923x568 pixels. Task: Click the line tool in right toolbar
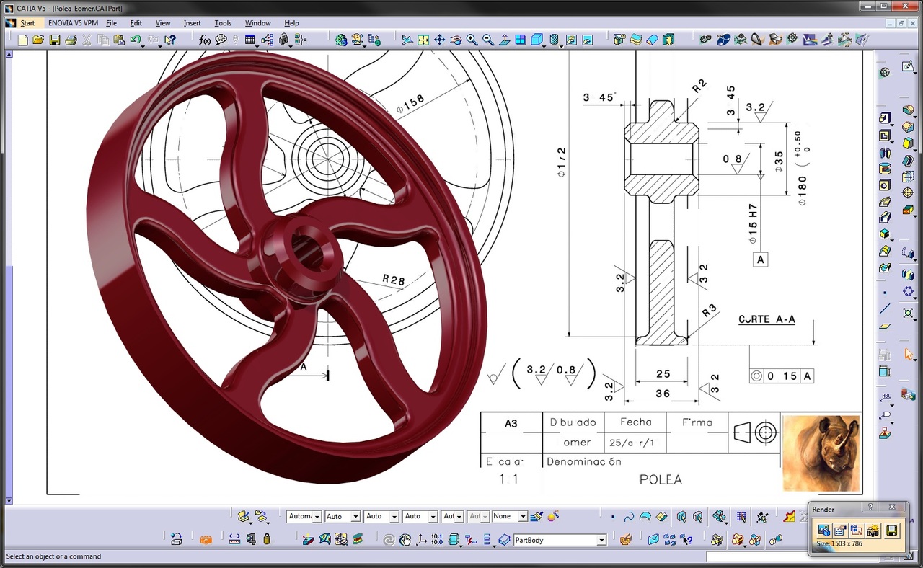pyautogui.click(x=885, y=309)
